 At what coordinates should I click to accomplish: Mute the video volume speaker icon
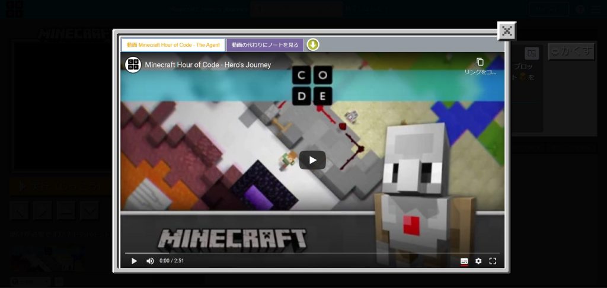(150, 261)
